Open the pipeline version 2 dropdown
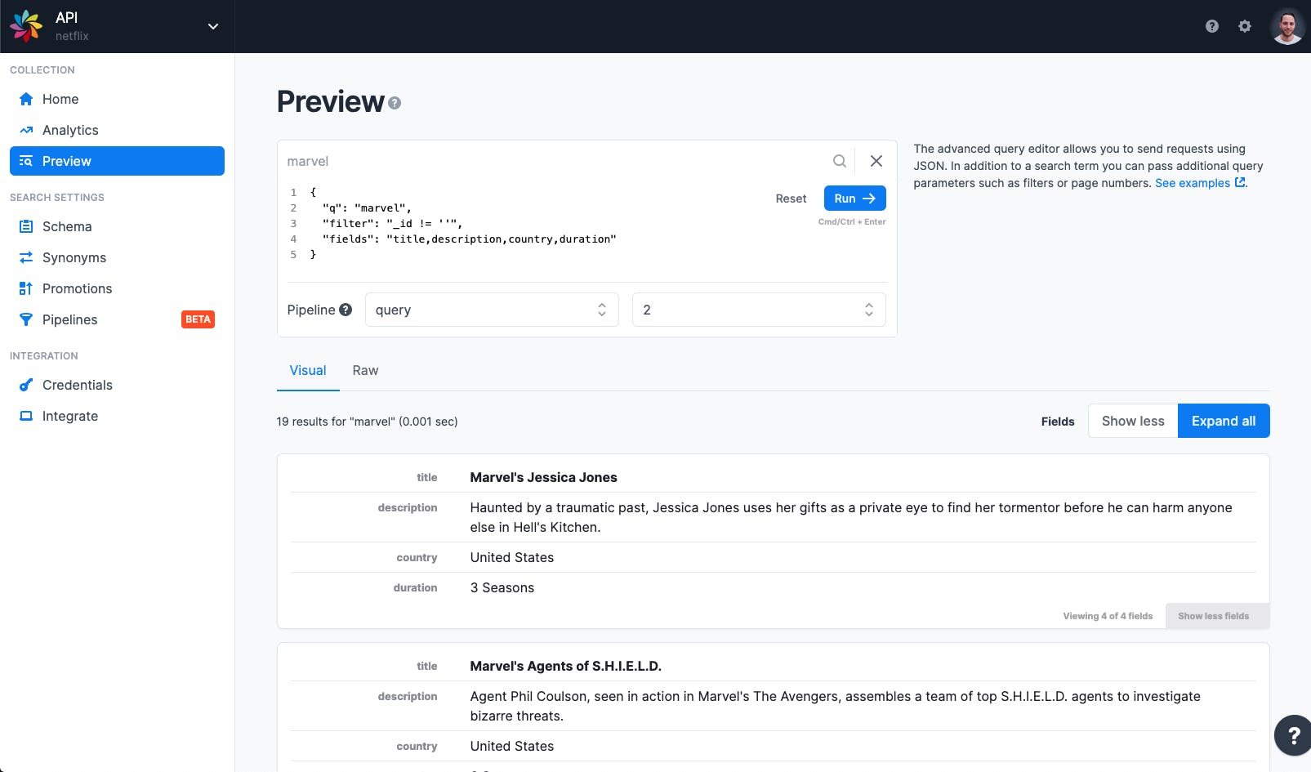This screenshot has width=1311, height=772. click(759, 310)
